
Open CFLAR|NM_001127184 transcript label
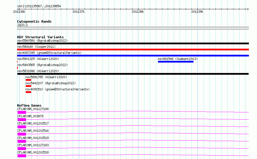33,109
